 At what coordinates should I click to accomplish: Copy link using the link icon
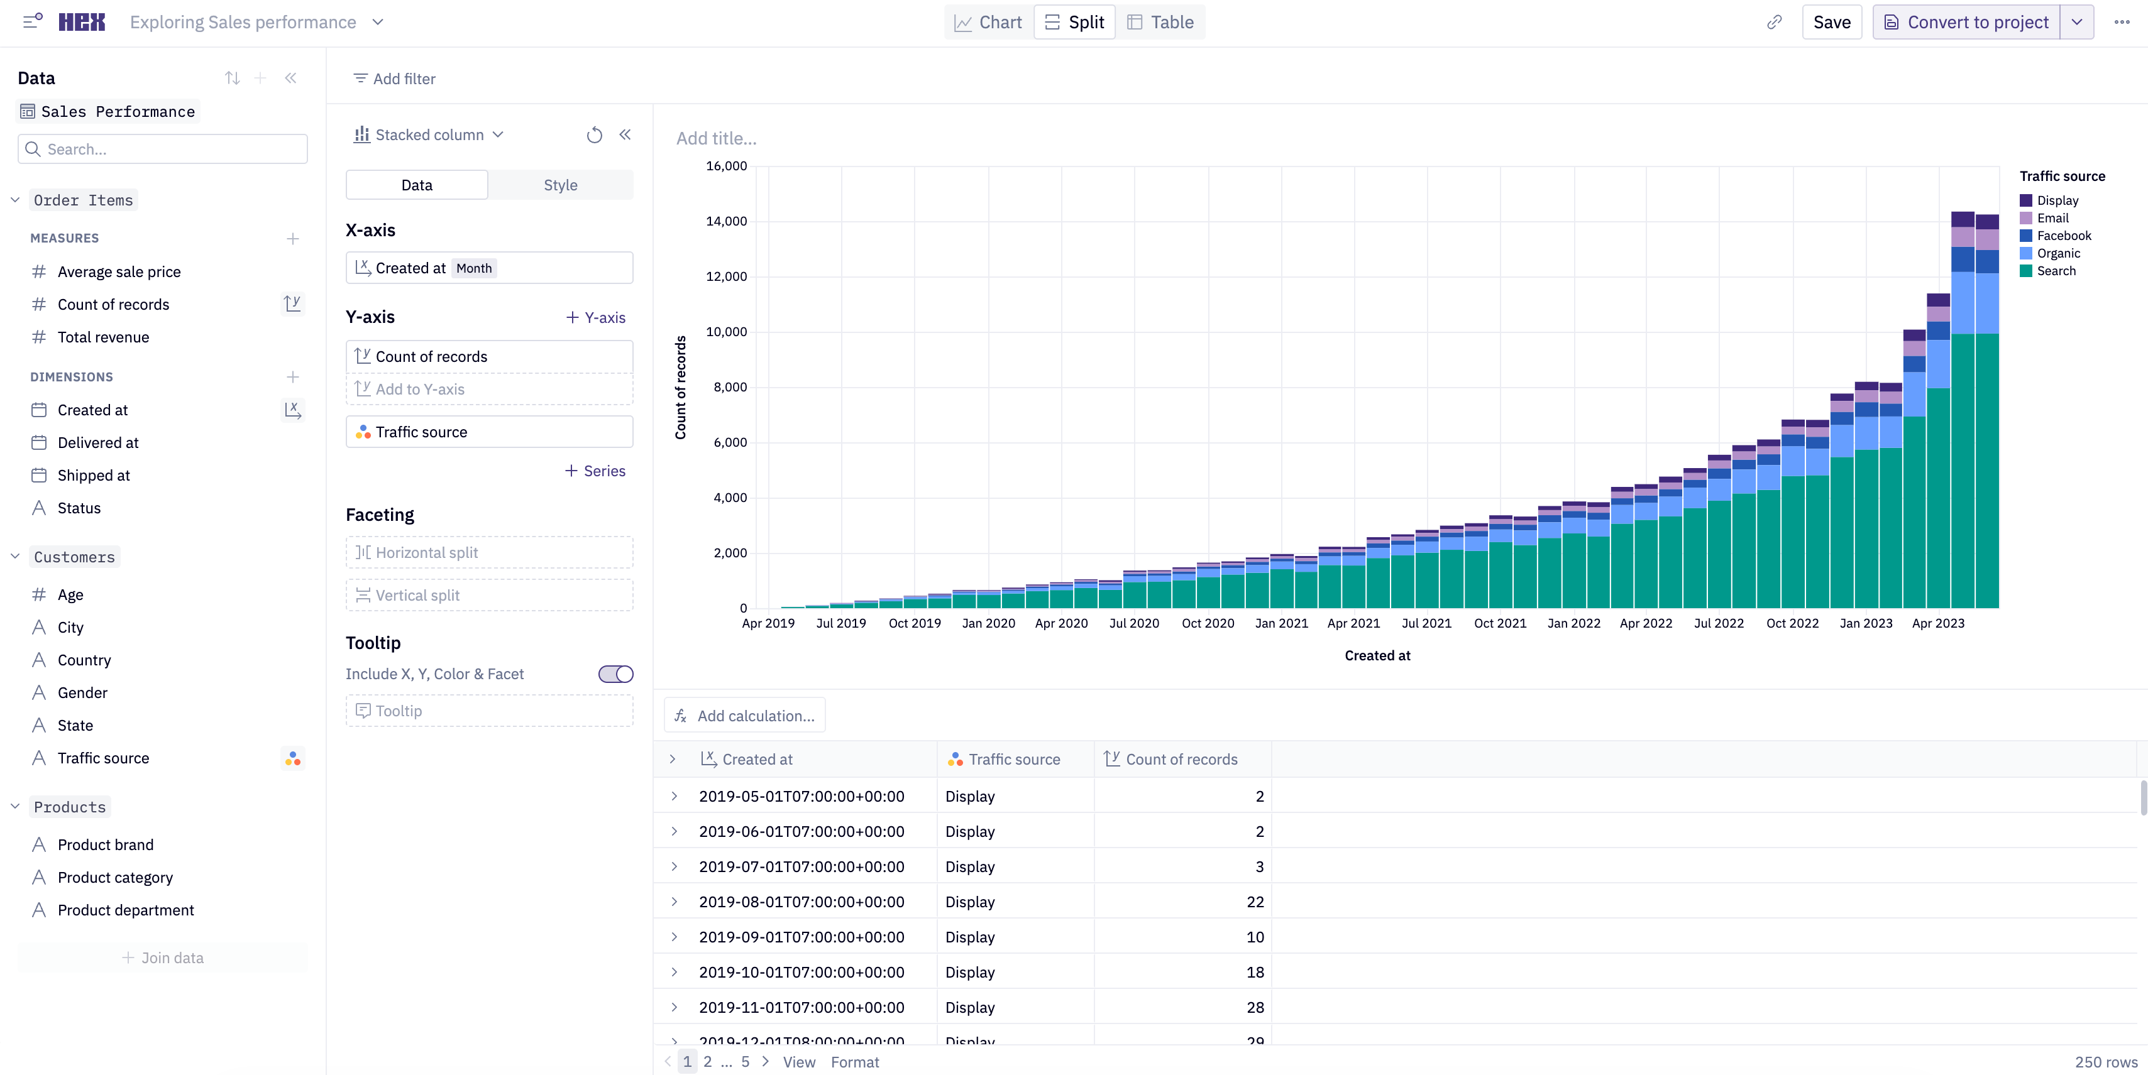pos(1773,21)
